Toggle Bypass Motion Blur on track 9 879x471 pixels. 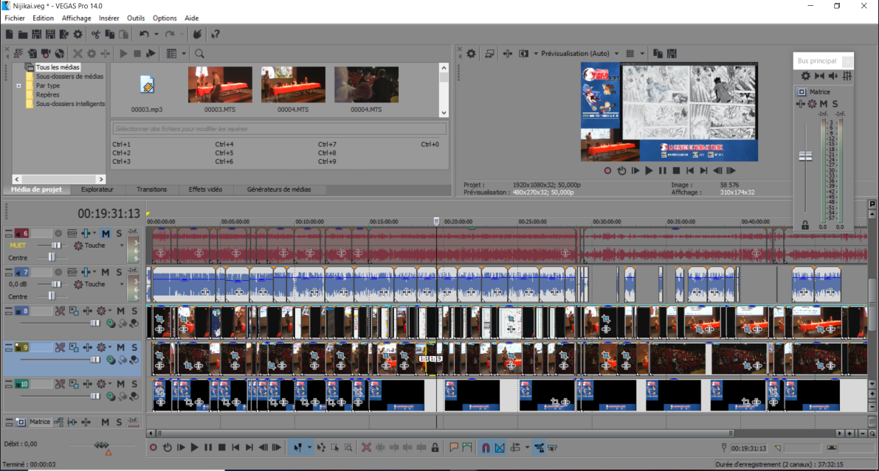click(x=60, y=348)
